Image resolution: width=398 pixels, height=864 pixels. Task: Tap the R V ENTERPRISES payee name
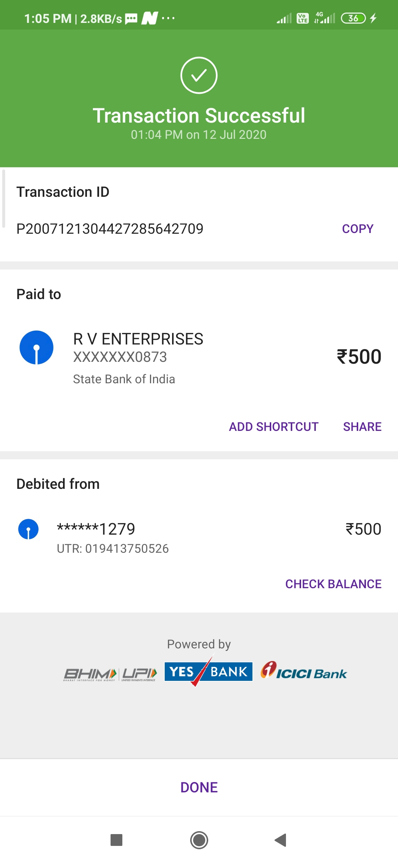coord(138,339)
